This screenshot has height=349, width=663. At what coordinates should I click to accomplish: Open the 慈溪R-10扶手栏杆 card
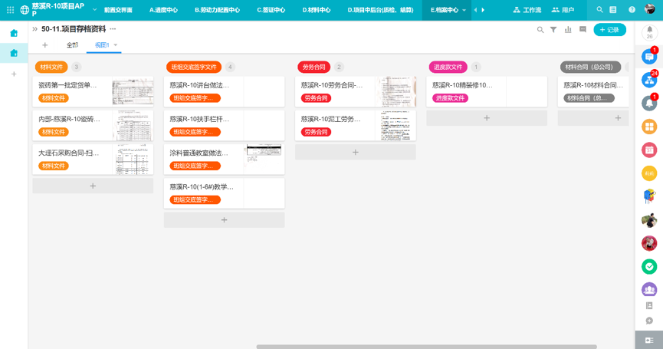[x=224, y=125]
